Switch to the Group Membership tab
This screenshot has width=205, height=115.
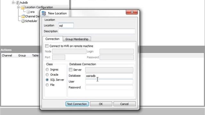pyautogui.click(x=77, y=39)
